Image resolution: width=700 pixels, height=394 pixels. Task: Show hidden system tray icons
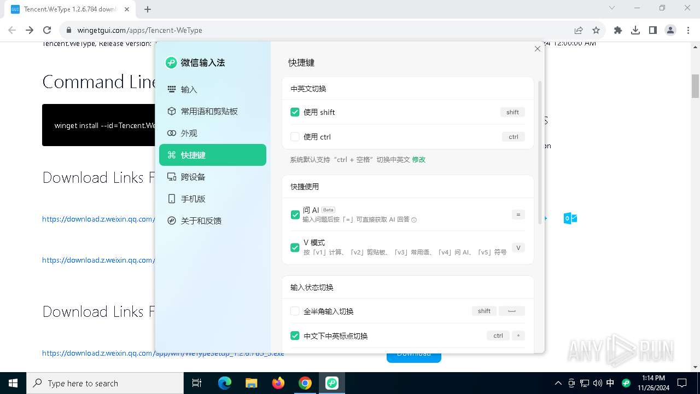point(558,383)
